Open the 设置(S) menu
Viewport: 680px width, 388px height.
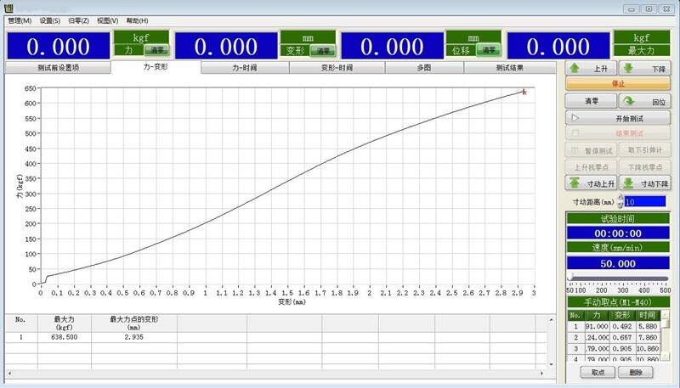[50, 20]
